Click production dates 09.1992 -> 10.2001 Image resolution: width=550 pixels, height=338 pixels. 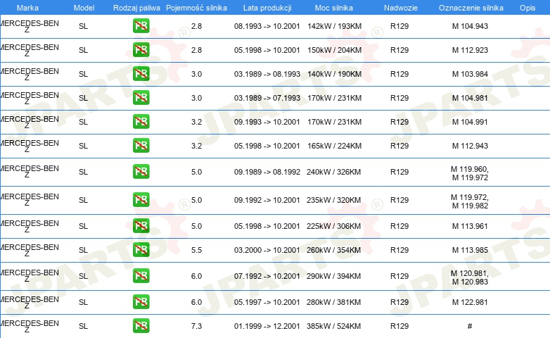pyautogui.click(x=267, y=200)
